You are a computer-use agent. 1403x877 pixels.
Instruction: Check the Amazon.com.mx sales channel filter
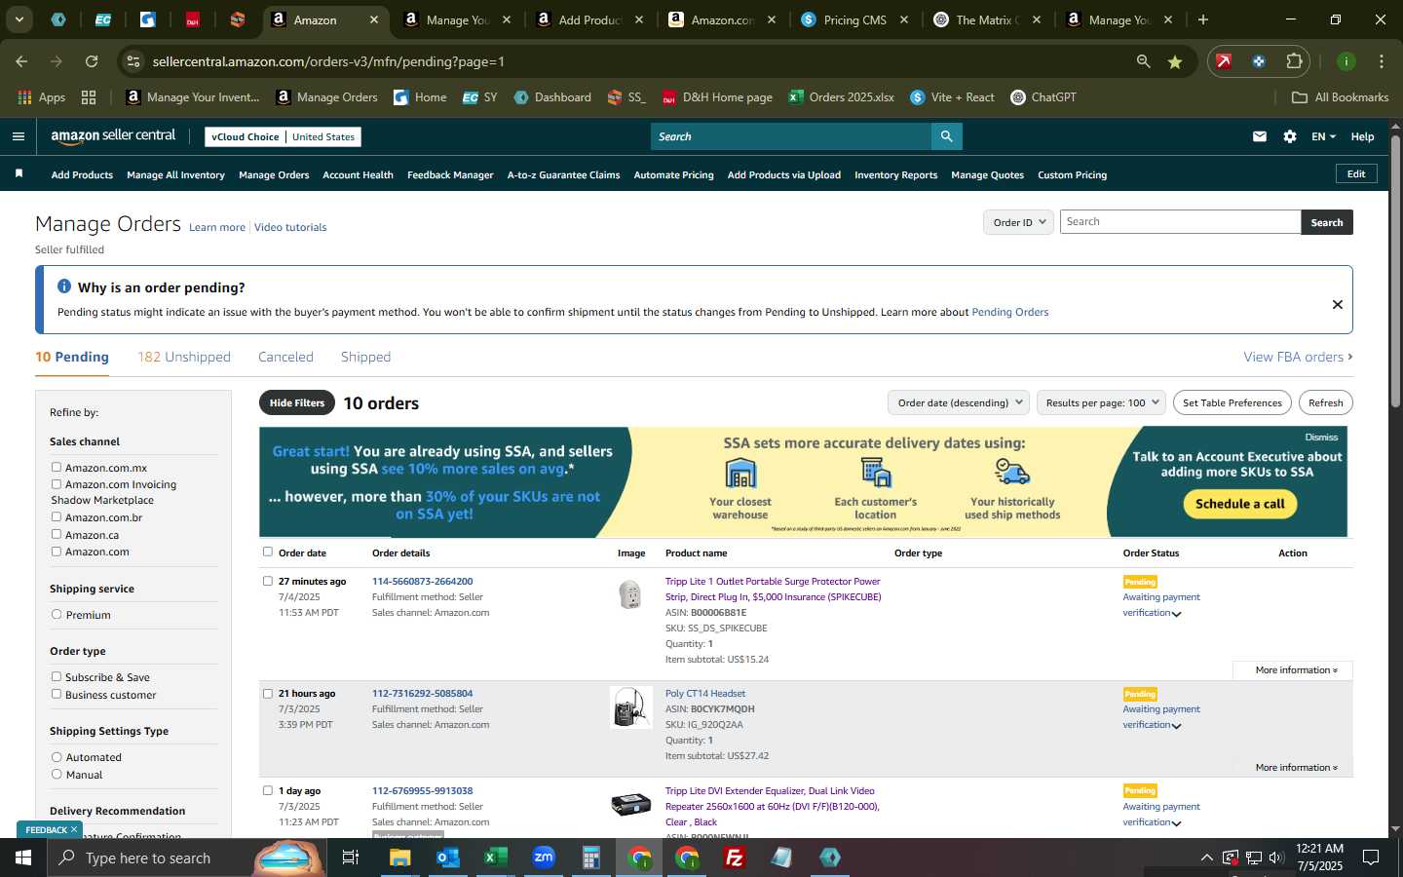pos(57,468)
